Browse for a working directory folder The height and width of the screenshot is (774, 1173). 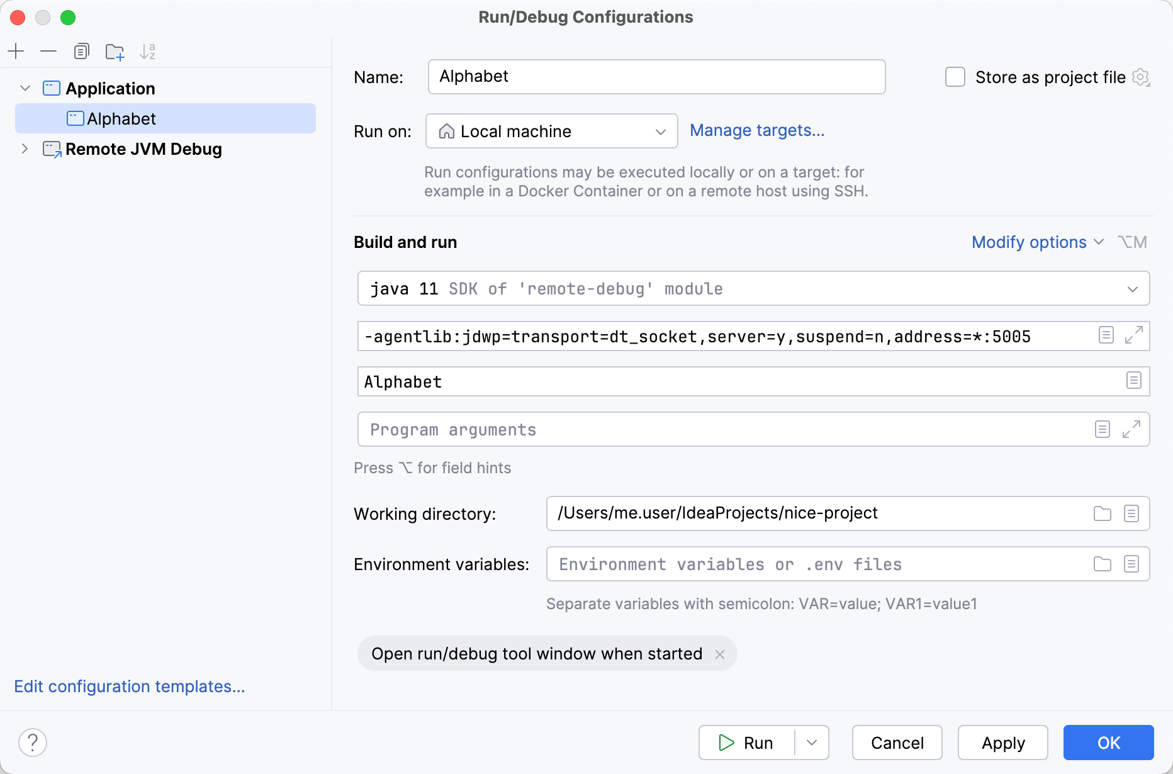pyautogui.click(x=1102, y=513)
